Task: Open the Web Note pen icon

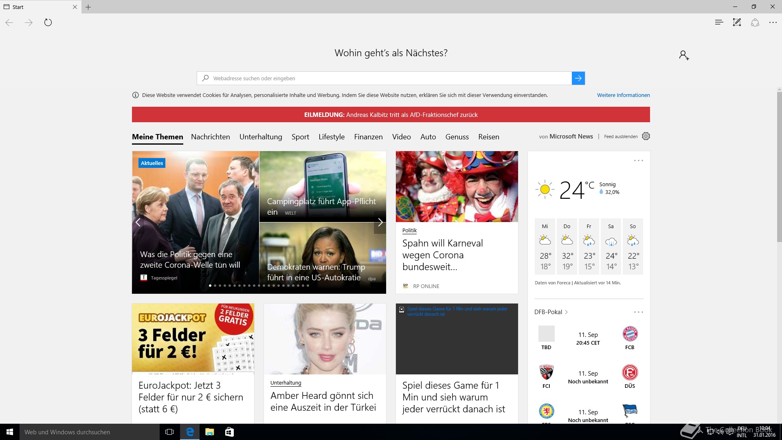Action: [x=737, y=22]
